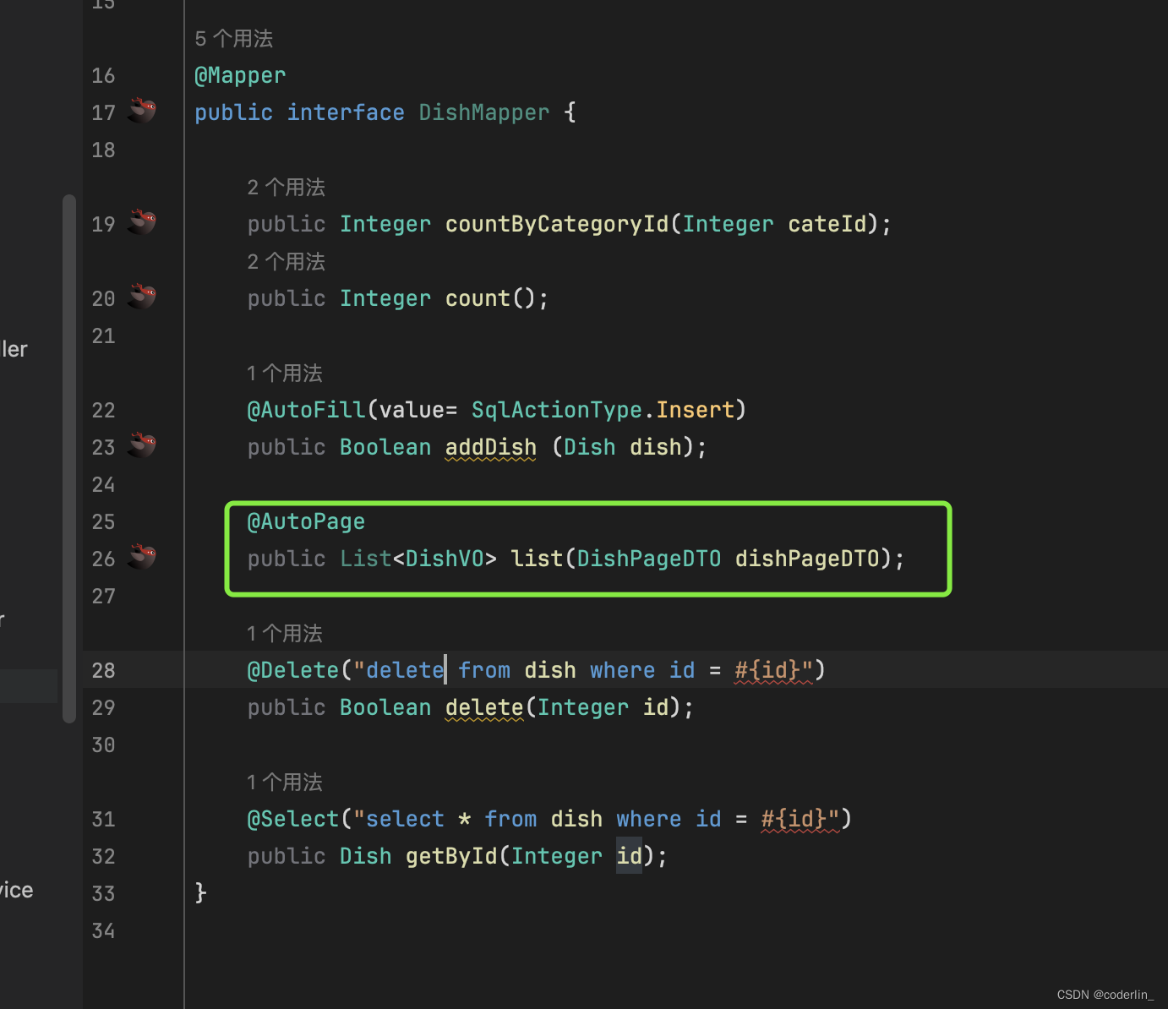Click the closing brace on line 33
1168x1009 pixels.
point(200,893)
